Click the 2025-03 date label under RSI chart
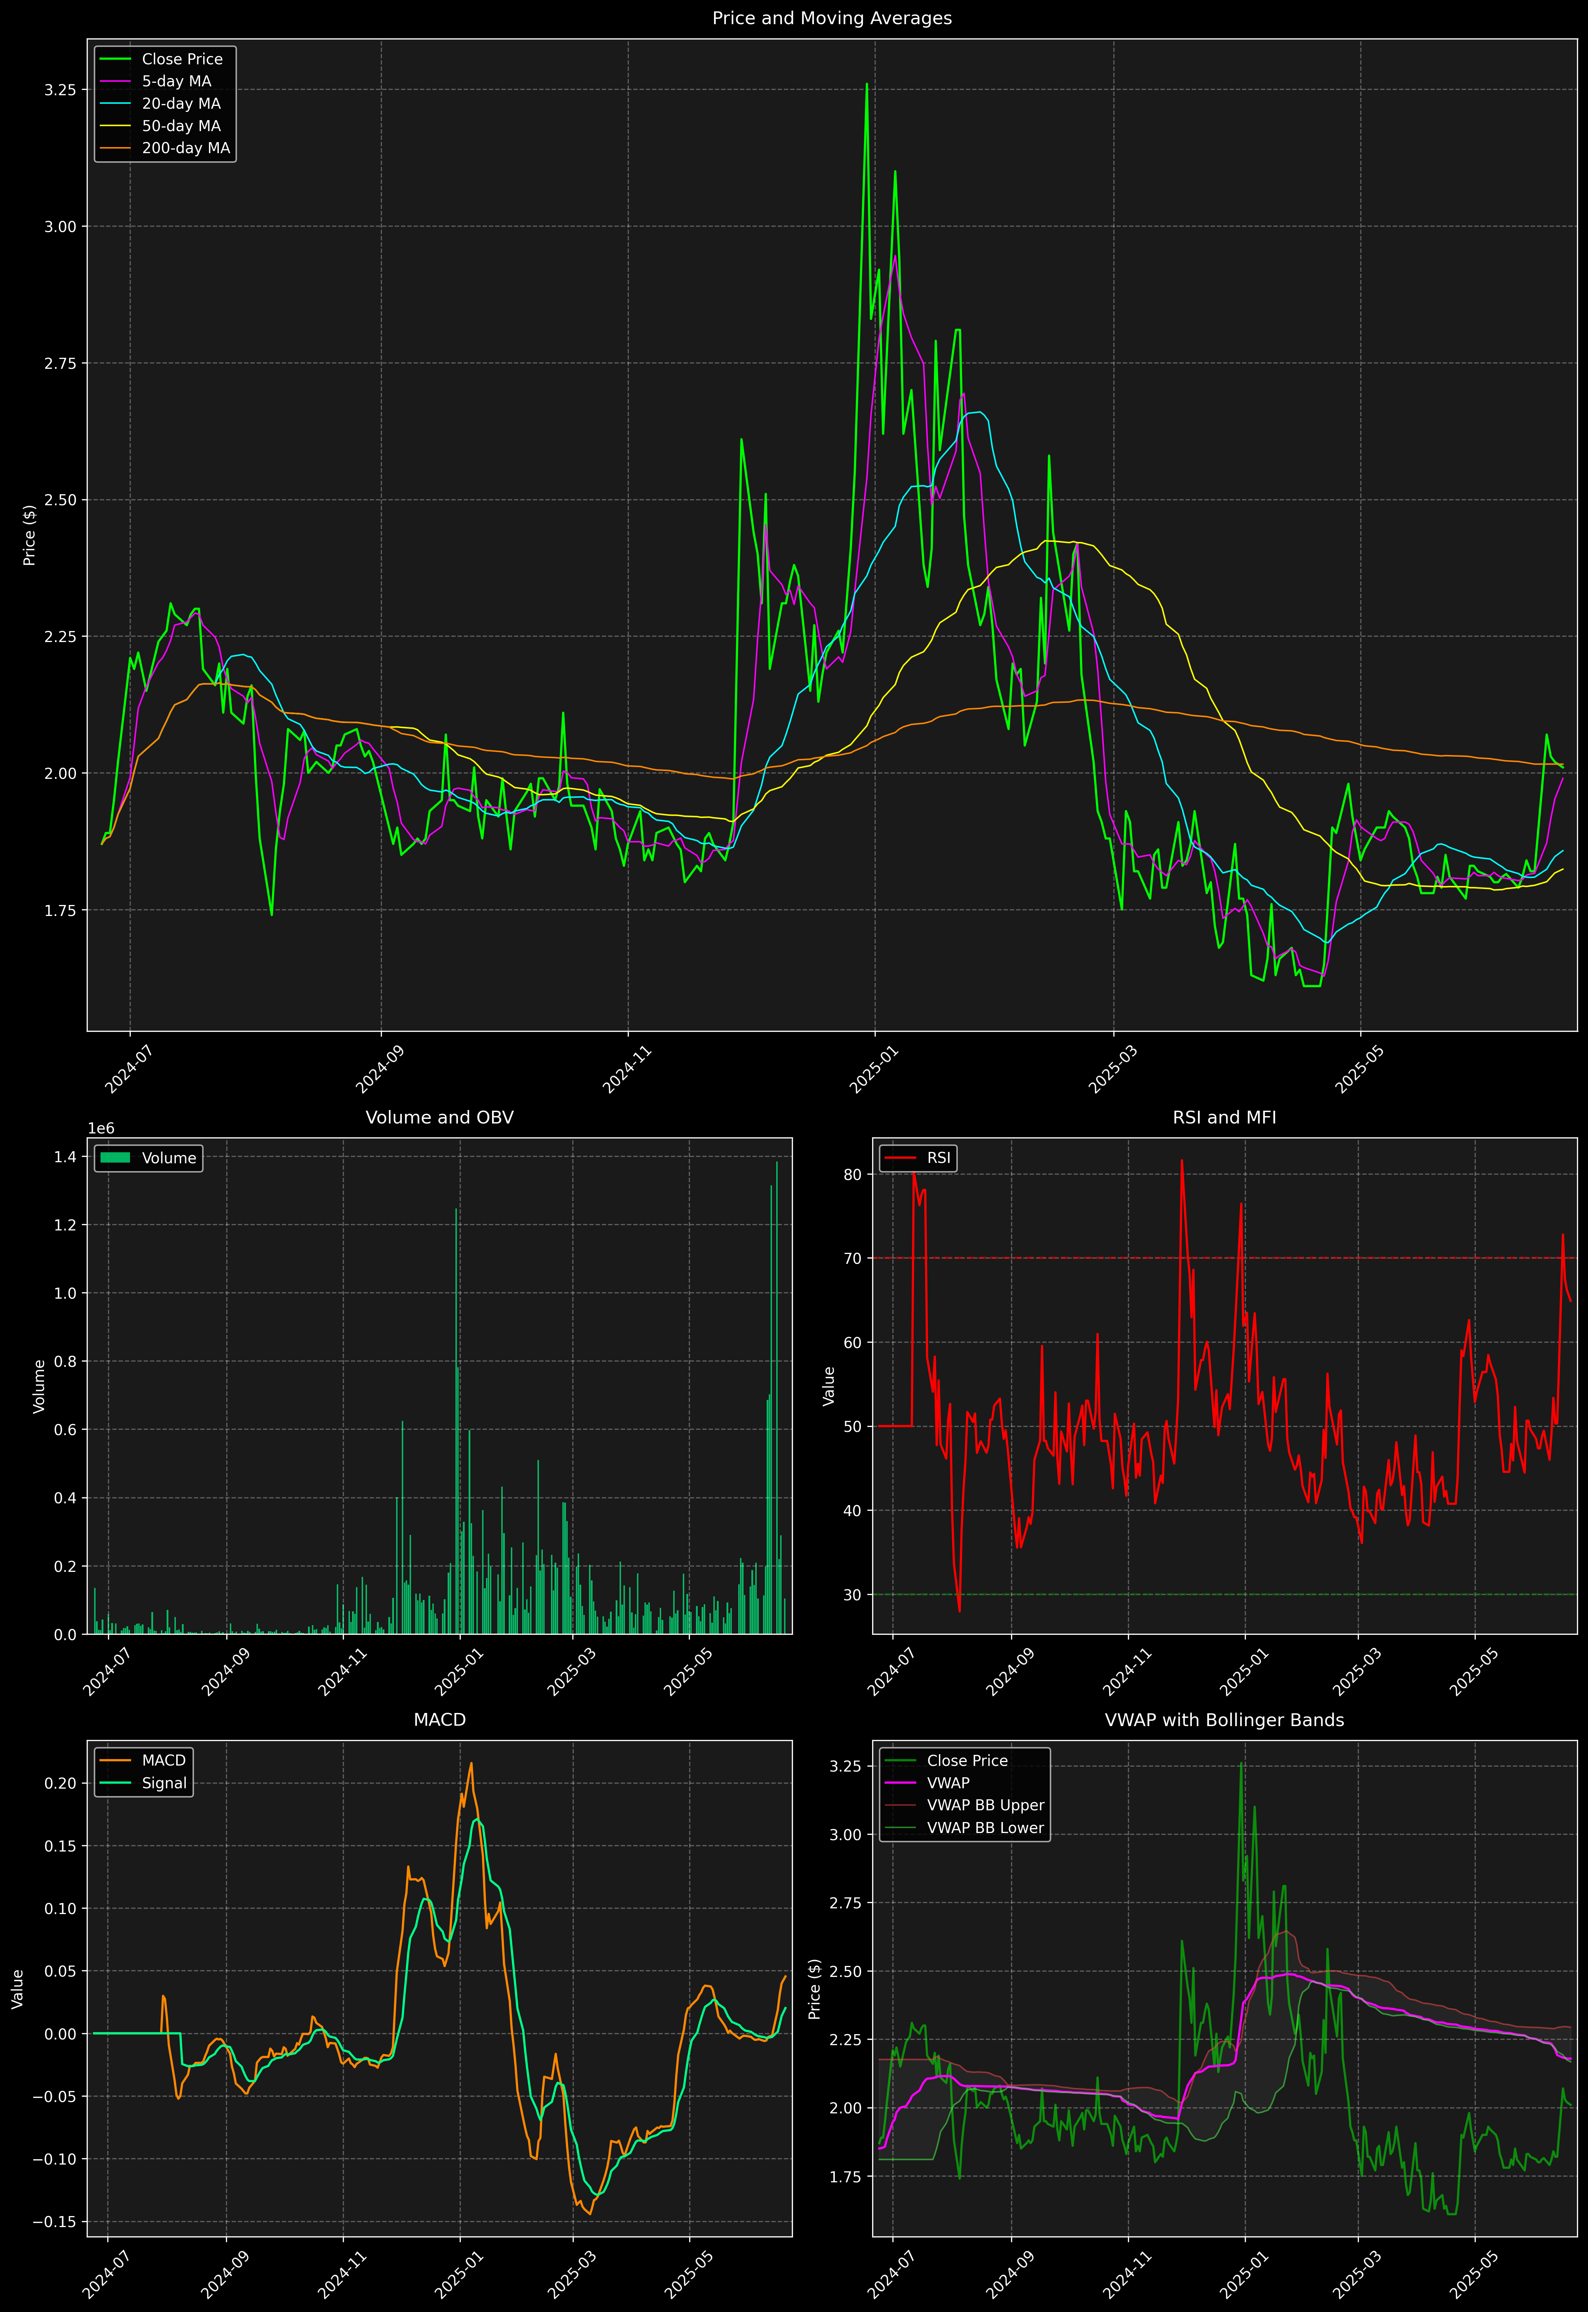This screenshot has width=1588, height=2312. [x=1357, y=1671]
